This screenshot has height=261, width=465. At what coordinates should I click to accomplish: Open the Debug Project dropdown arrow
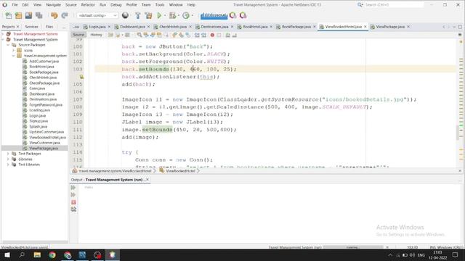click(x=179, y=15)
